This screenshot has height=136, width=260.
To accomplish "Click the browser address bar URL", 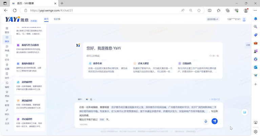I will click(x=51, y=10).
